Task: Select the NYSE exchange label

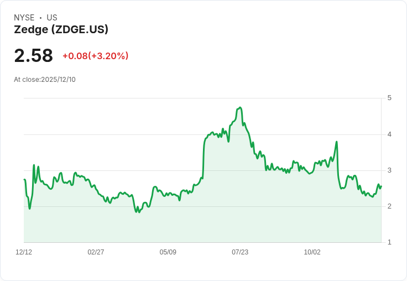Action: (x=24, y=18)
